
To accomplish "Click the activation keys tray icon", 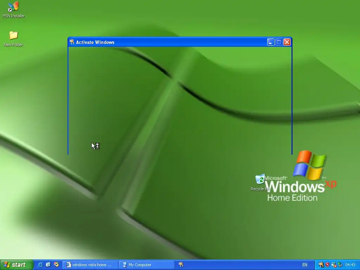I will click(x=321, y=265).
